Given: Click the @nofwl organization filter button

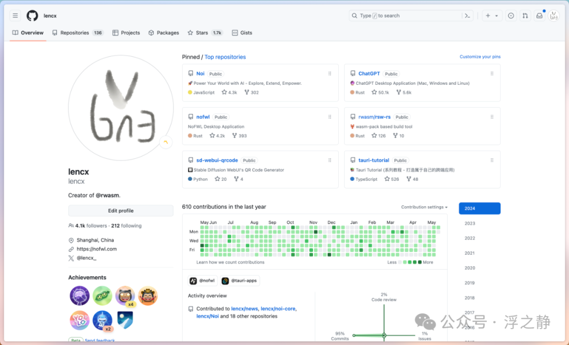Looking at the screenshot, I should [x=203, y=280].
